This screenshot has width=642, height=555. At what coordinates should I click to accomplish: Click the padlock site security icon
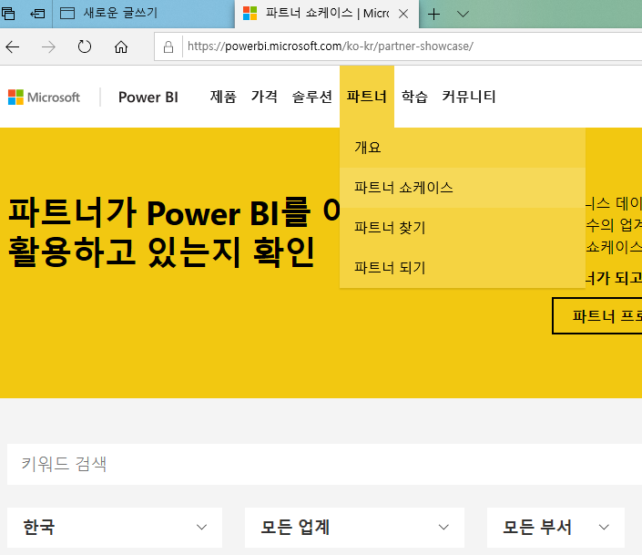click(x=168, y=46)
